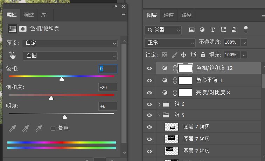Lock transparent pixels
The image size is (265, 161).
165,55
